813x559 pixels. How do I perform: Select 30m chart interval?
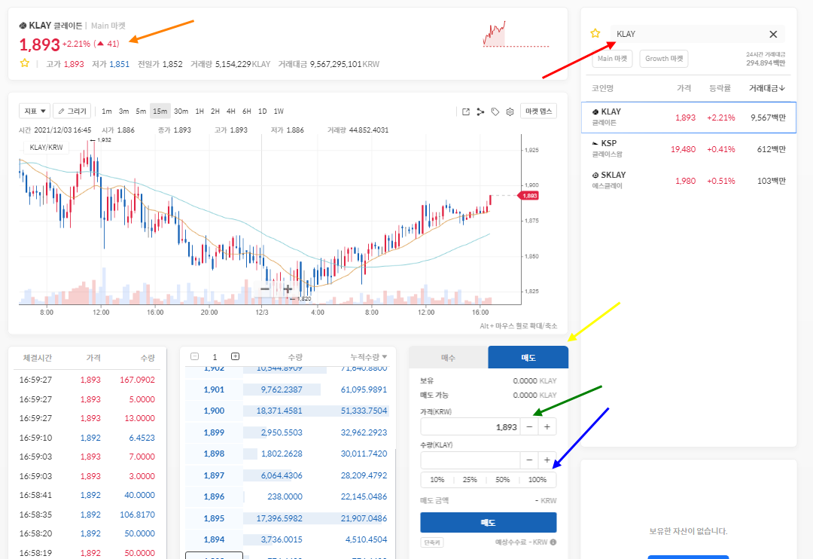181,111
